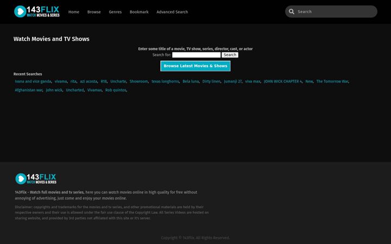This screenshot has width=391, height=244.
Task: Open recent search 'Uncharted'
Action: 75,90
